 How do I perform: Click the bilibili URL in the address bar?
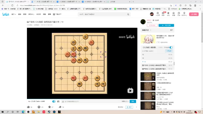click(x=42, y=5)
